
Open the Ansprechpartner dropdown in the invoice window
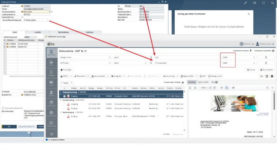click(x=49, y=12)
